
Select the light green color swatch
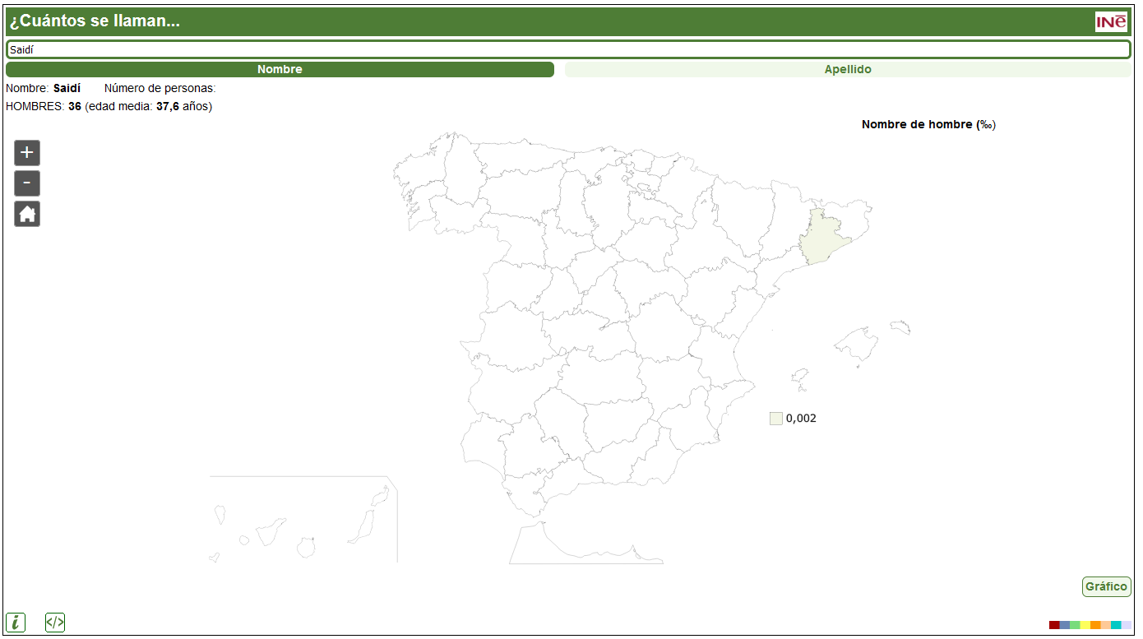(1075, 625)
